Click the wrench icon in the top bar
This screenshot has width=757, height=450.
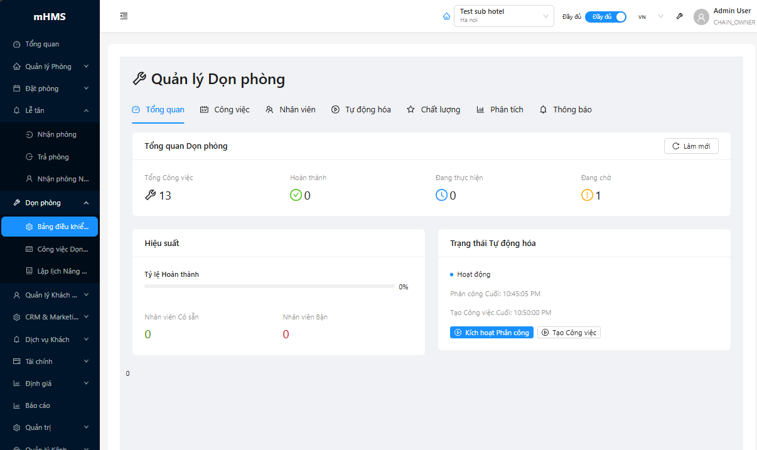click(679, 16)
